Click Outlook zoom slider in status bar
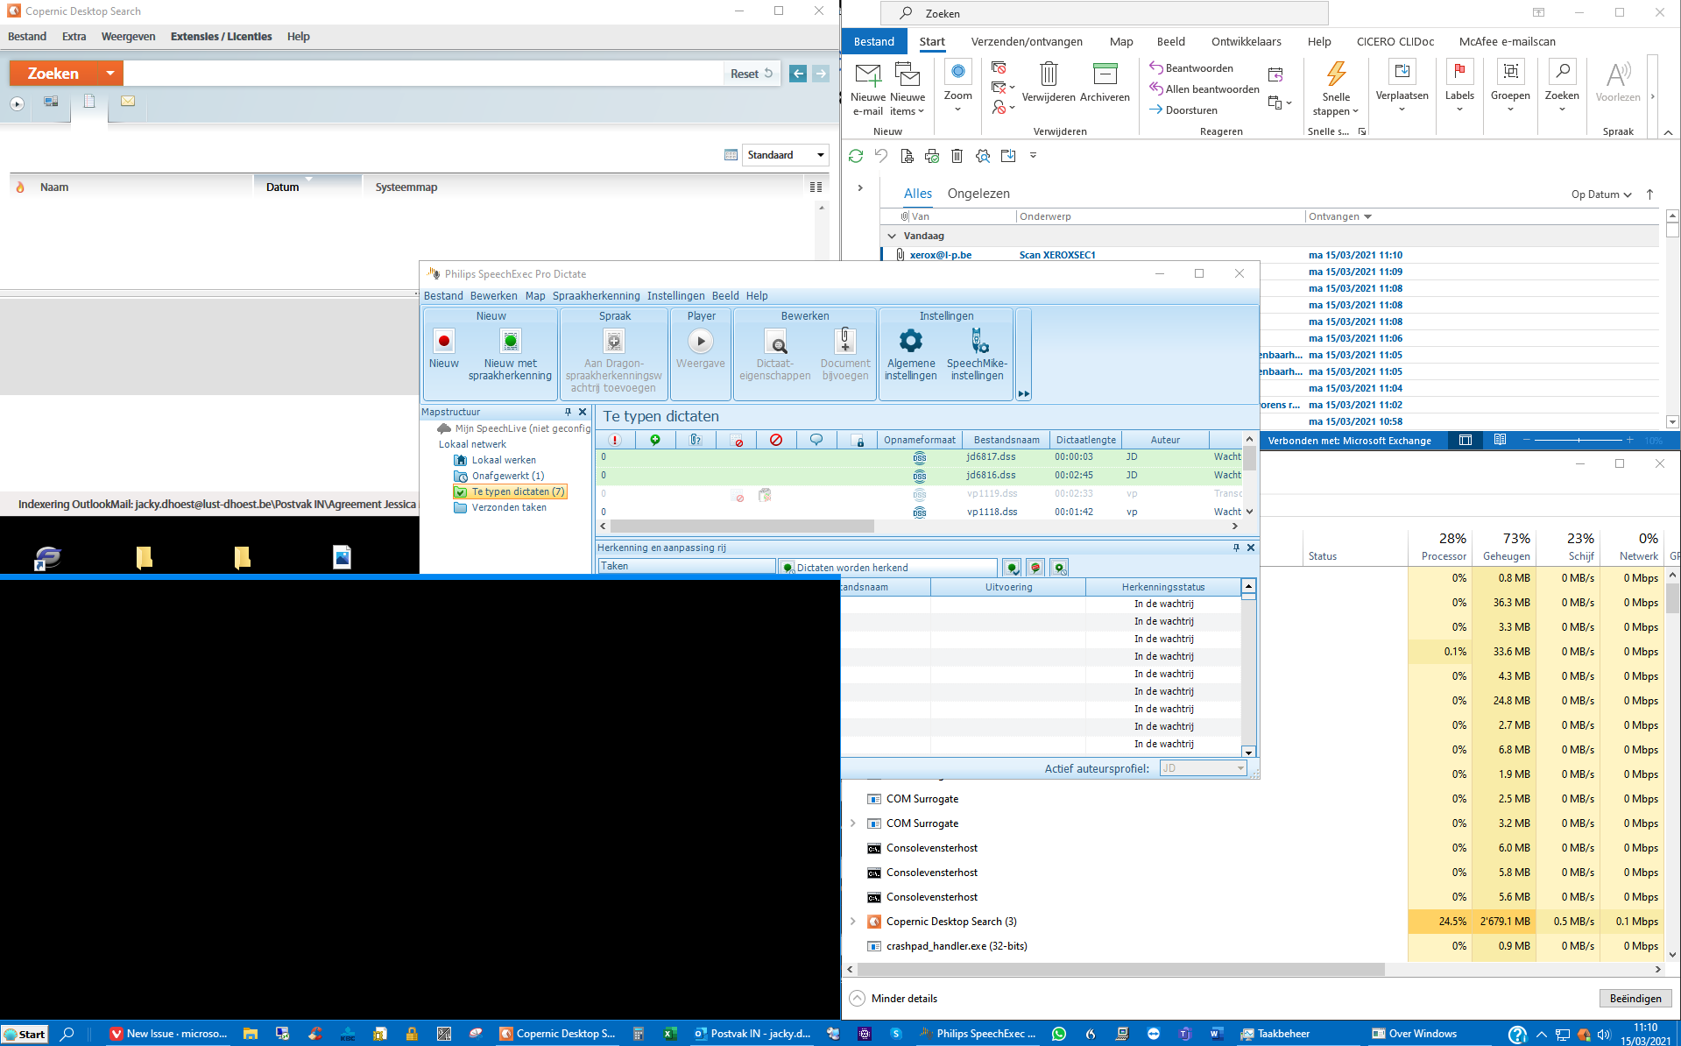Image resolution: width=1681 pixels, height=1046 pixels. tap(1578, 440)
